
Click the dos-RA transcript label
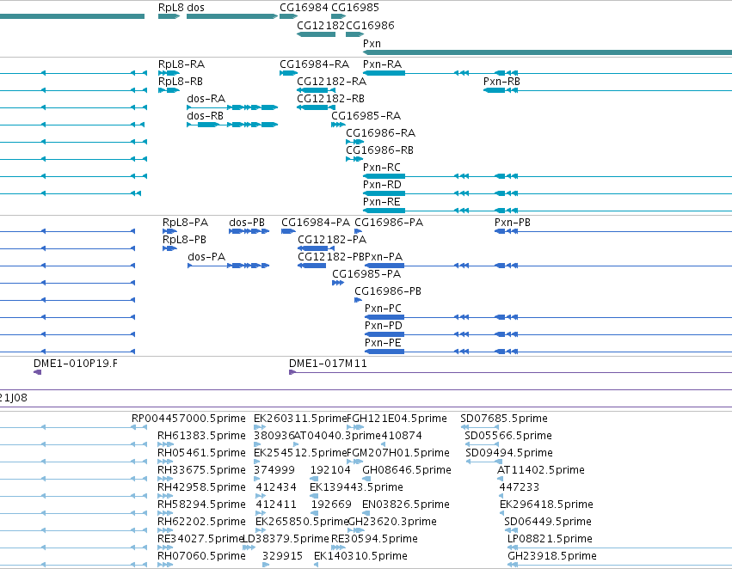(x=206, y=99)
